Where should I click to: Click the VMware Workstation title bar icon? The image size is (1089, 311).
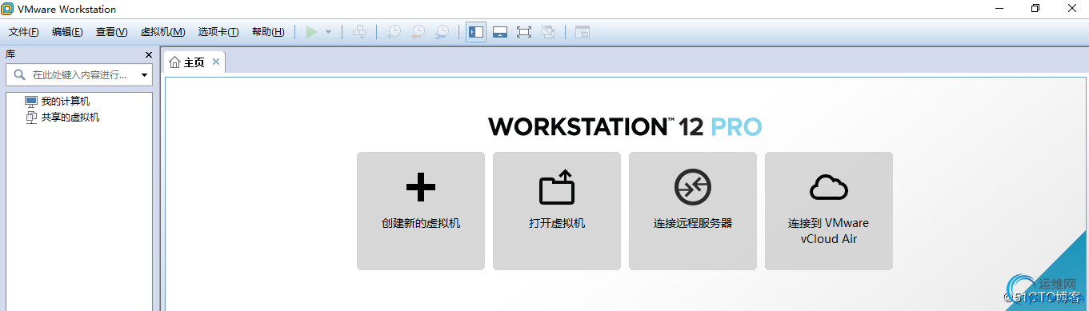[8, 10]
